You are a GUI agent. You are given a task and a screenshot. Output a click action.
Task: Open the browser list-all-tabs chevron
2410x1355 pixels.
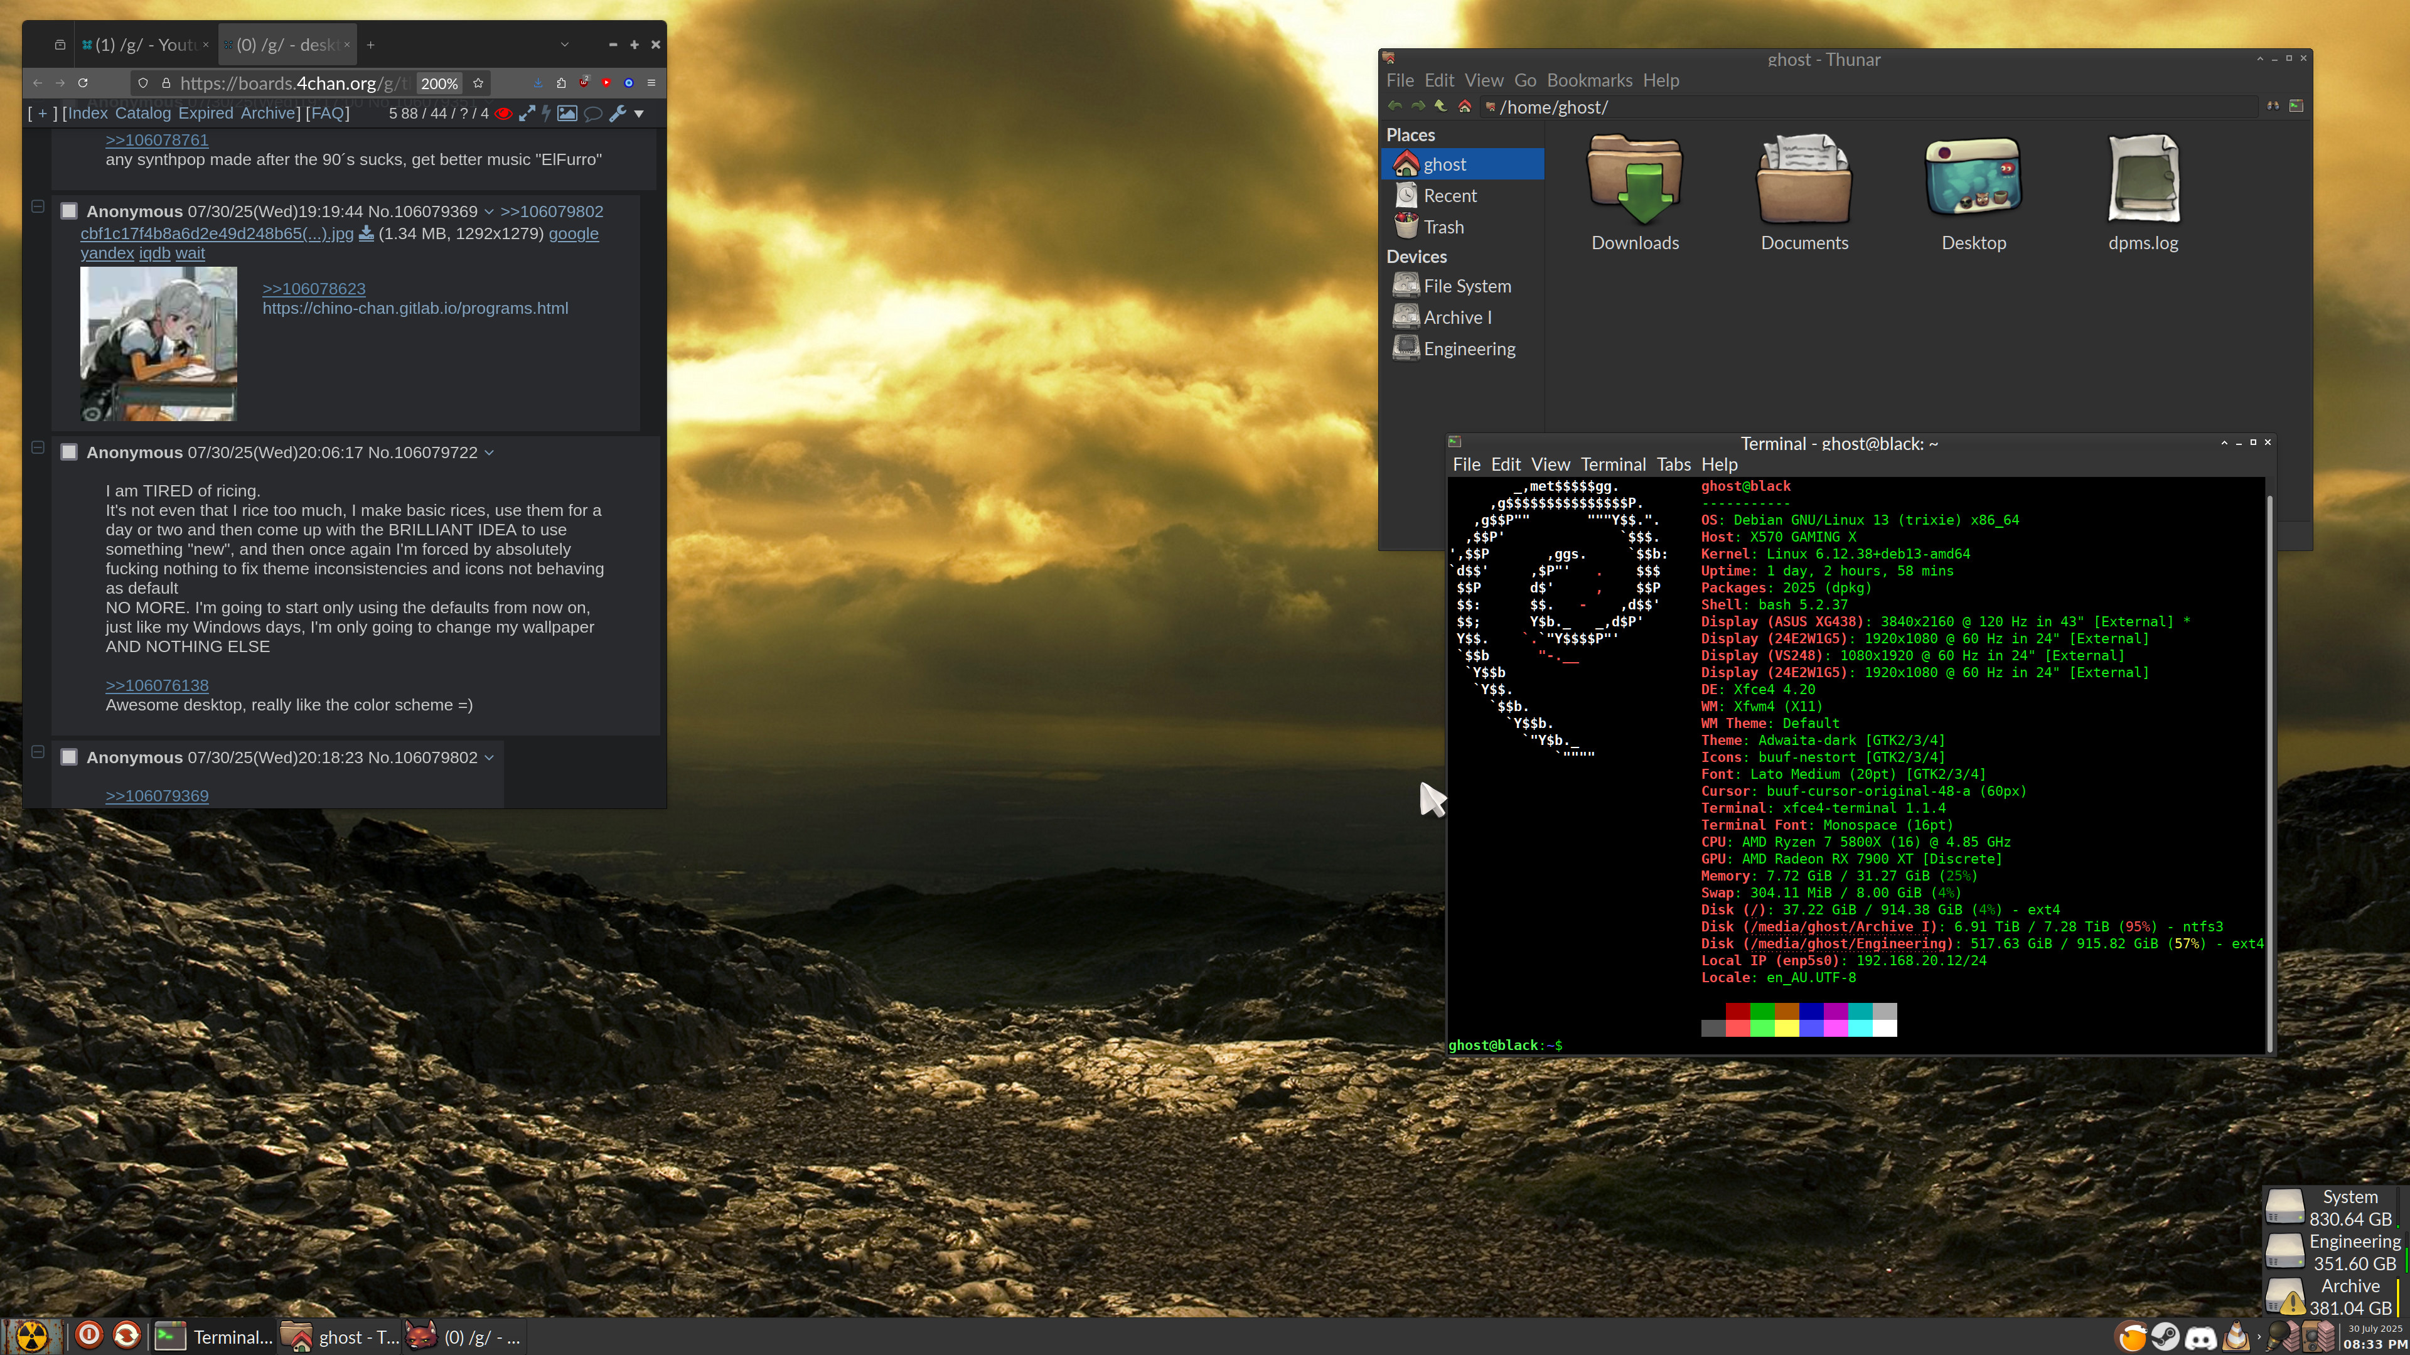click(x=564, y=44)
